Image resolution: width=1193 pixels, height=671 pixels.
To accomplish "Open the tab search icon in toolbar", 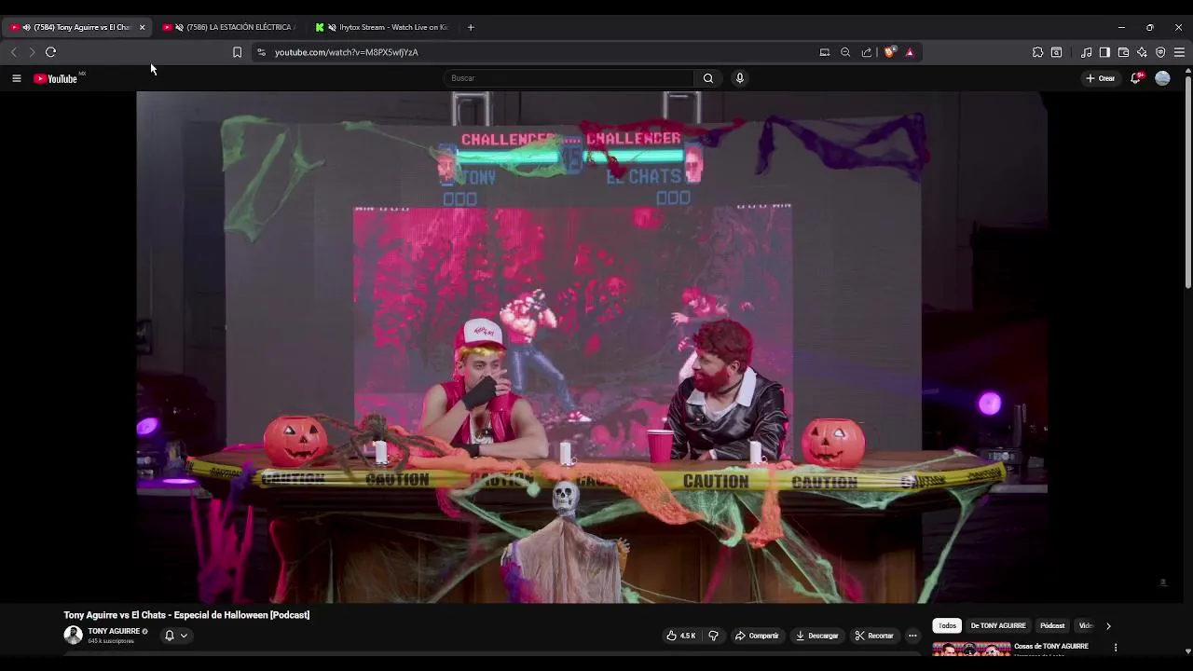I will coord(1056,52).
